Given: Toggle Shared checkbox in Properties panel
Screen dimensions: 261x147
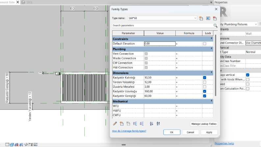Looking at the screenshot, I should click(248, 84).
